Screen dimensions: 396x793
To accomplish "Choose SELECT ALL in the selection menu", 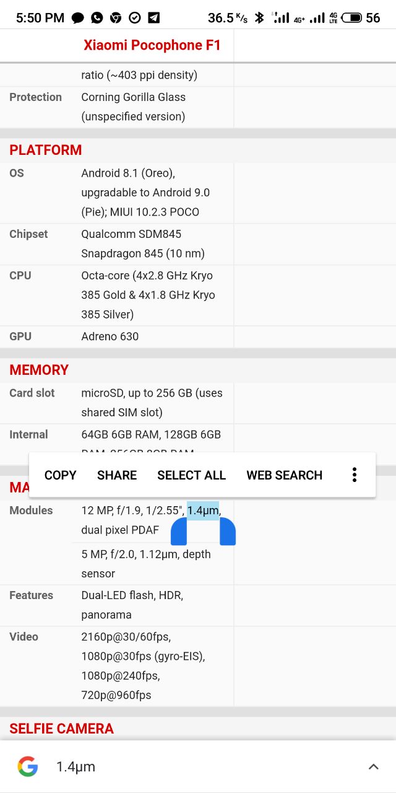I will [191, 475].
